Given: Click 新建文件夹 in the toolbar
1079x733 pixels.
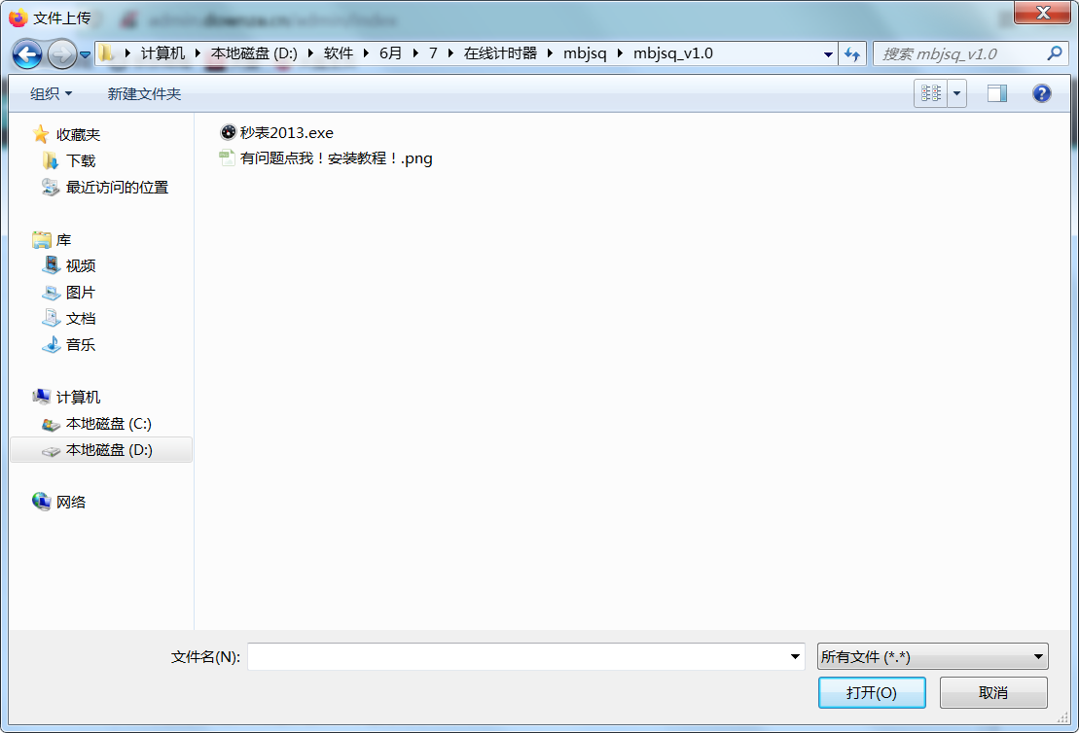Looking at the screenshot, I should coord(144,93).
